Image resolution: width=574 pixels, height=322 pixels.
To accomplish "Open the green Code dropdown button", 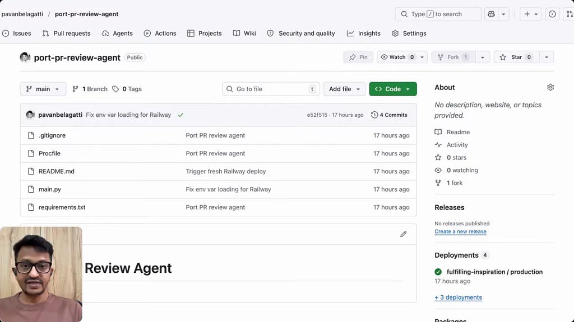I will coord(393,89).
